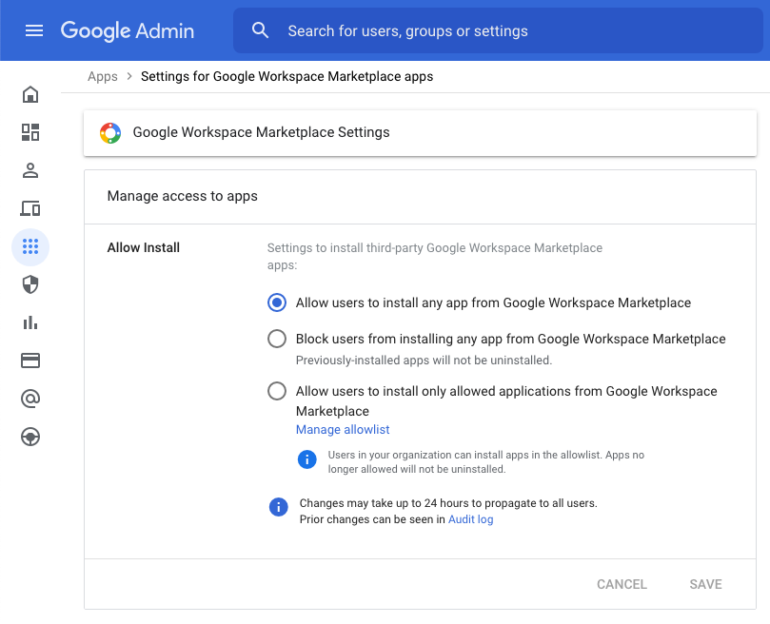Open Users from the sidebar
Image resolution: width=770 pixels, height=624 pixels.
[30, 170]
